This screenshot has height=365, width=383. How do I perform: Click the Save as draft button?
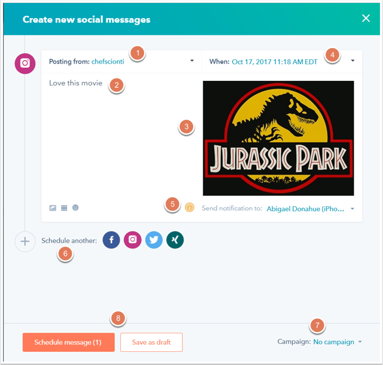(x=151, y=342)
